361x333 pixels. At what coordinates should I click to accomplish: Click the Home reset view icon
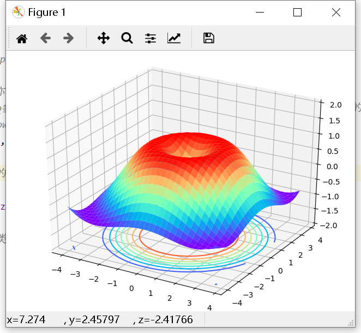pyautogui.click(x=22, y=38)
